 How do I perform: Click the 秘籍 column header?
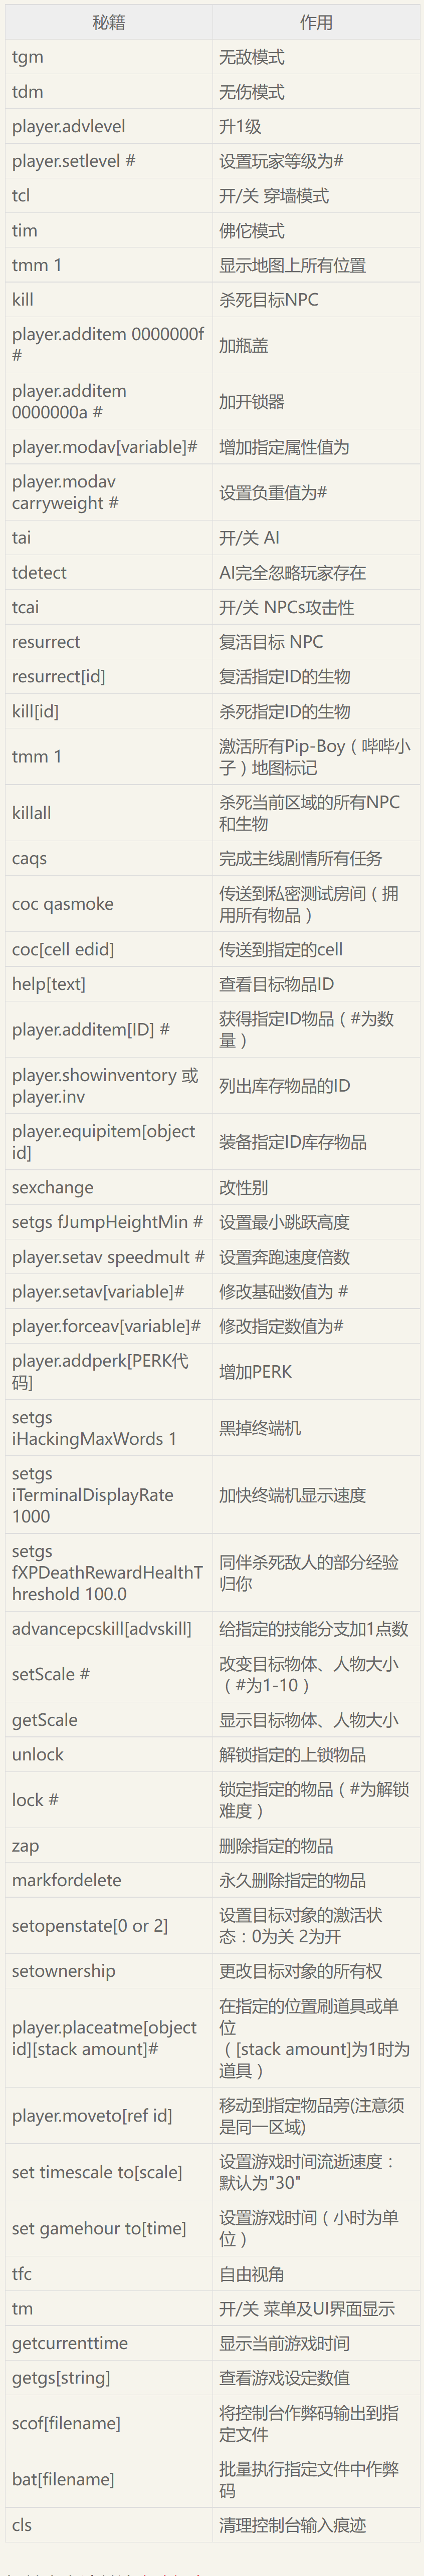tap(108, 22)
